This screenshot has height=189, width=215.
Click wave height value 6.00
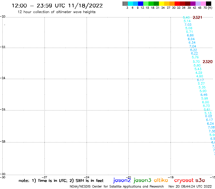point(205,102)
